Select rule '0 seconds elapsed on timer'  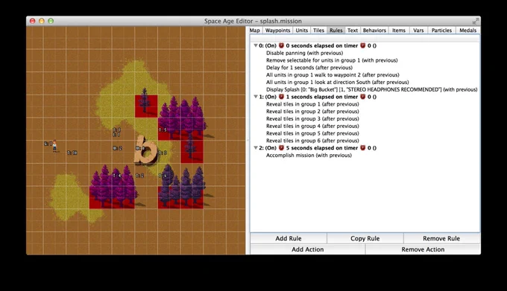click(x=318, y=45)
